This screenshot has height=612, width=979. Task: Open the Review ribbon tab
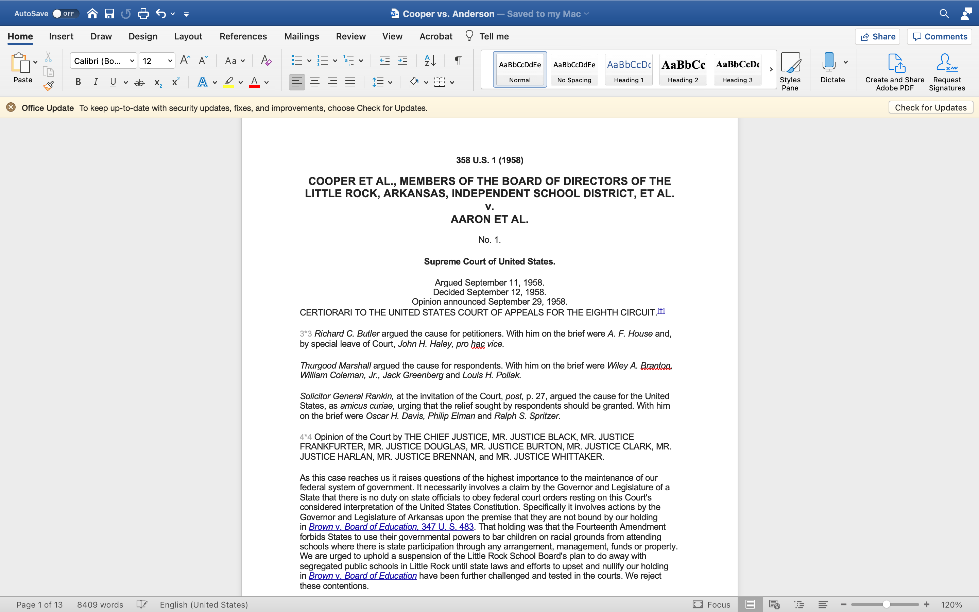(350, 36)
